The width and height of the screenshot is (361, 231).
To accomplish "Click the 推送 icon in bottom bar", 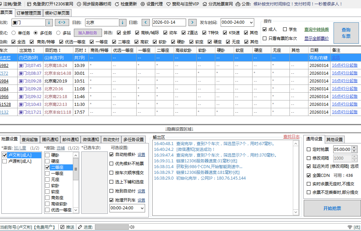I will tap(62, 227).
